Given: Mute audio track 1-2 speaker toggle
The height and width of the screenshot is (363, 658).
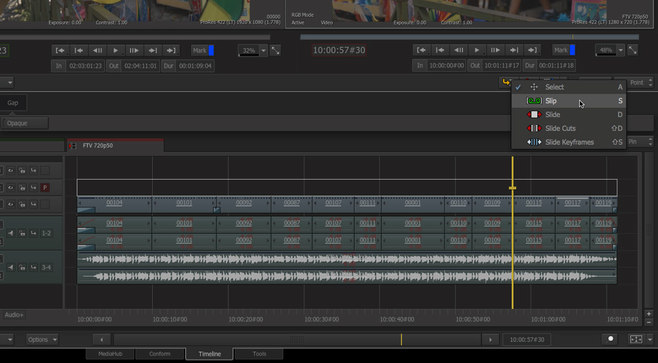Looking at the screenshot, I should click(10, 233).
